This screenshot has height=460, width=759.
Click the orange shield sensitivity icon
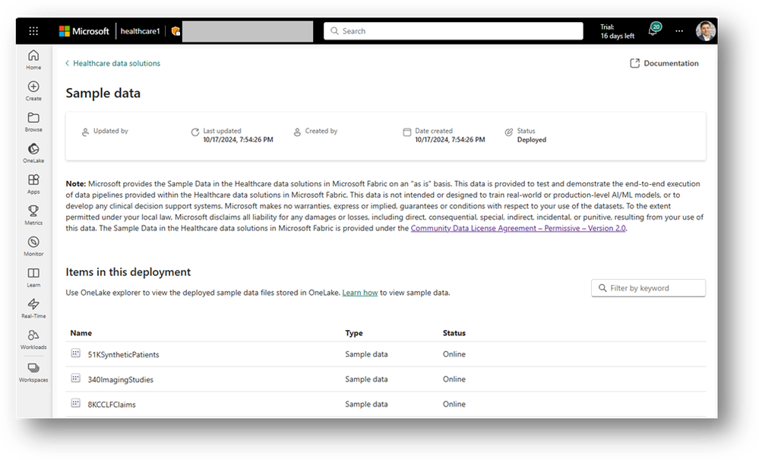[x=176, y=31]
